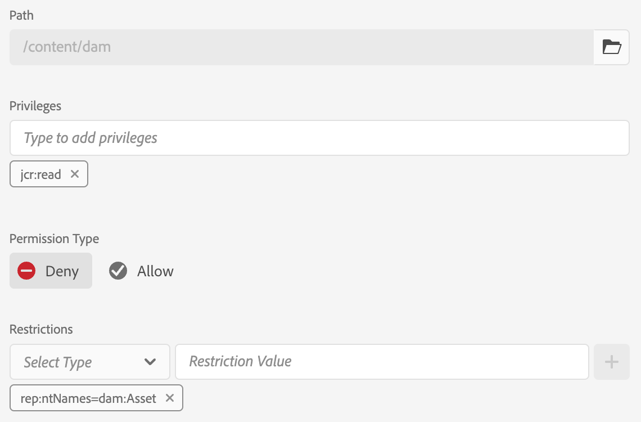Click the chevron on Select Type
Screen dimensions: 641x422
click(x=150, y=362)
